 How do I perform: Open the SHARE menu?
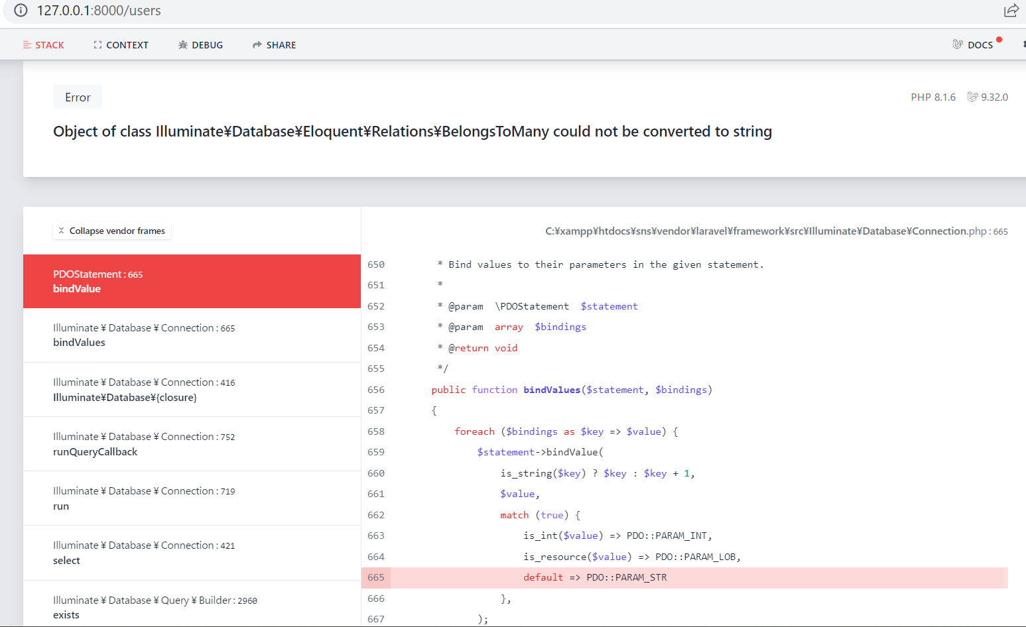274,45
